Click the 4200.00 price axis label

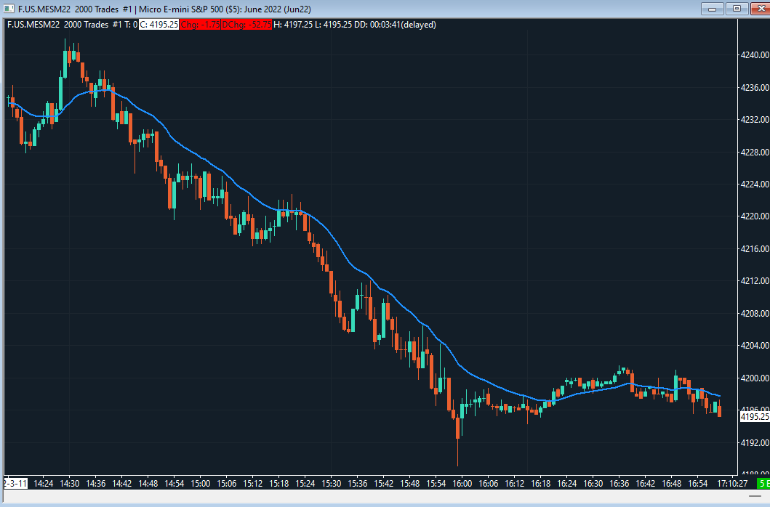coord(754,378)
